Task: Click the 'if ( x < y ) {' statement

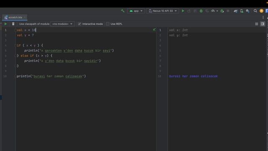Action: (30, 45)
